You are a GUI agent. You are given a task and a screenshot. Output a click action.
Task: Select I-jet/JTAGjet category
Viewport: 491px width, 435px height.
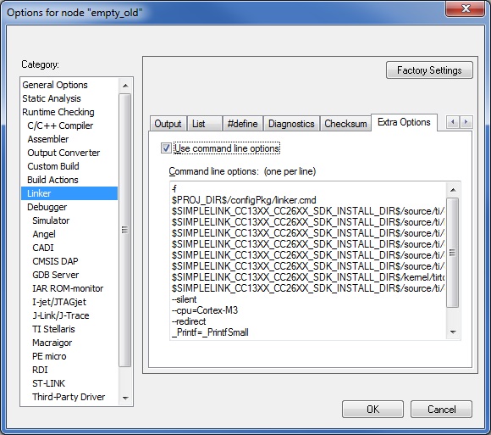(59, 302)
